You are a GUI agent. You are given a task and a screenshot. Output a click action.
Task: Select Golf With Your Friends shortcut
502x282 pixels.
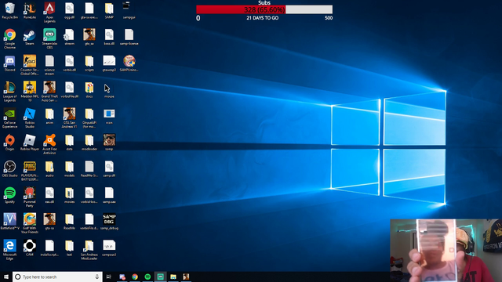30,223
